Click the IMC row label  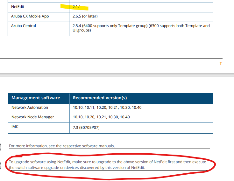click(x=15, y=127)
